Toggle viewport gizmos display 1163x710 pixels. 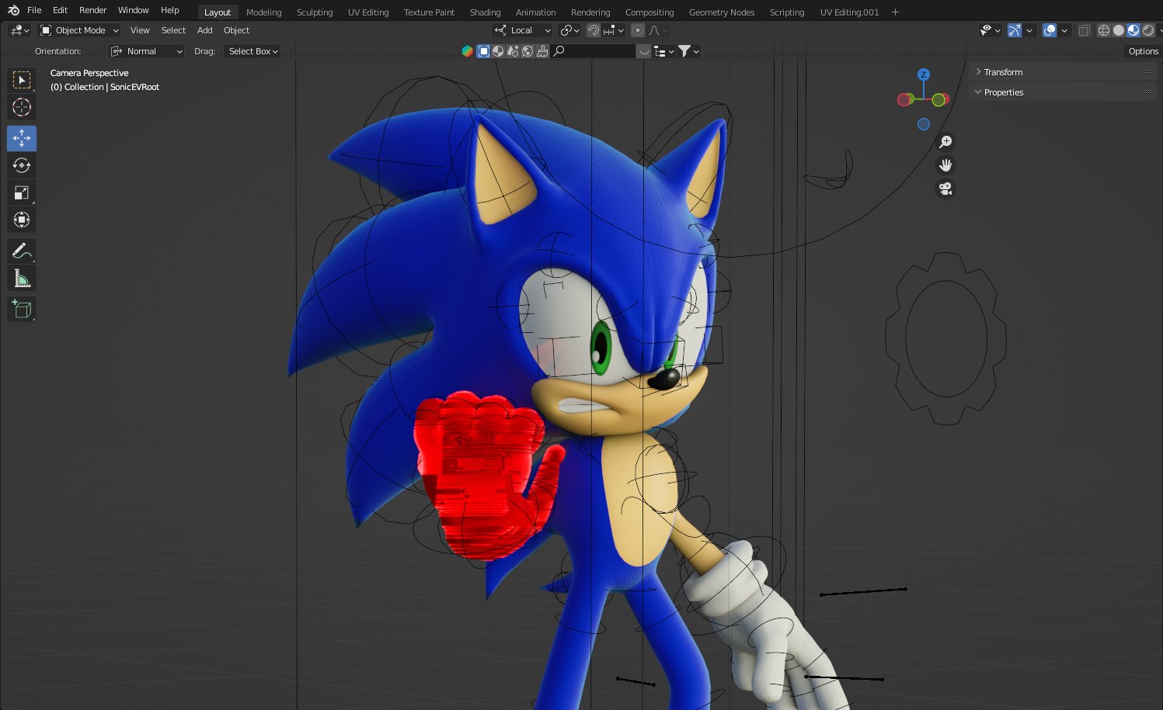(1015, 30)
